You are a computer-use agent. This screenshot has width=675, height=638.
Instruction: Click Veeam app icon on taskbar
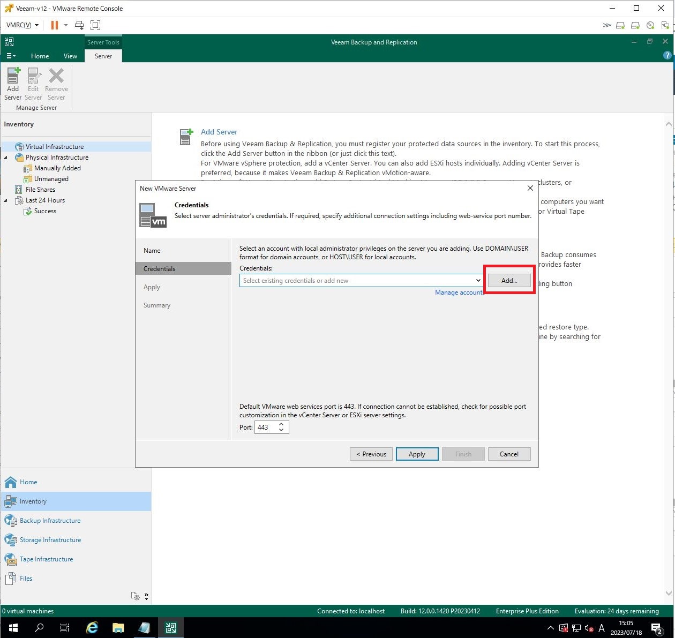pos(171,628)
